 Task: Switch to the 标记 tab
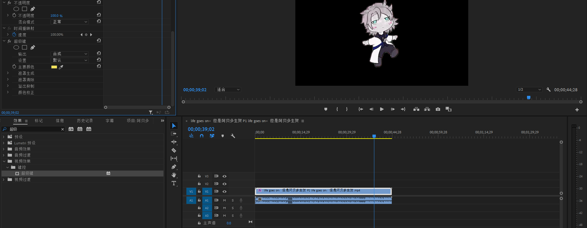point(39,121)
